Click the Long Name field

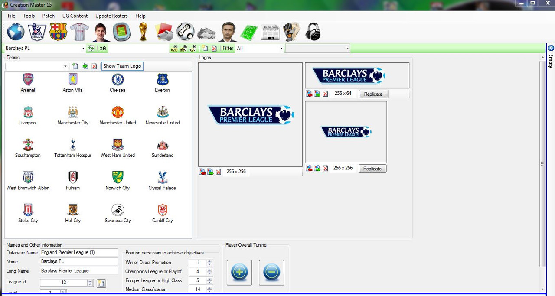(78, 271)
